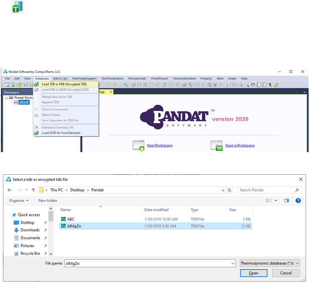
Task: Open file dialog help question mark
Action: (298, 201)
